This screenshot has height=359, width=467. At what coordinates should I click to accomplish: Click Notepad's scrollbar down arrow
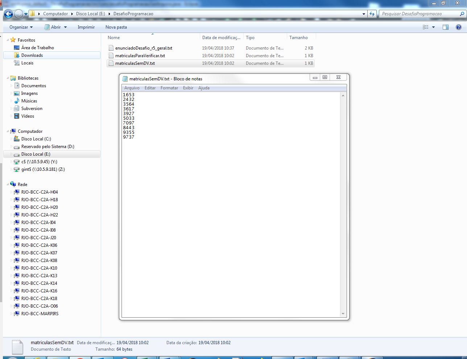point(343,313)
